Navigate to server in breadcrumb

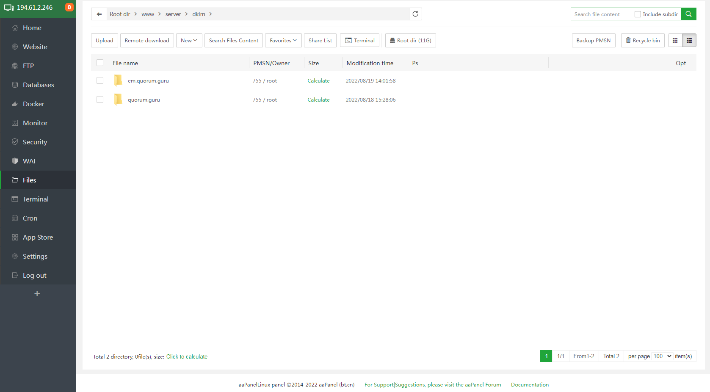tap(173, 14)
